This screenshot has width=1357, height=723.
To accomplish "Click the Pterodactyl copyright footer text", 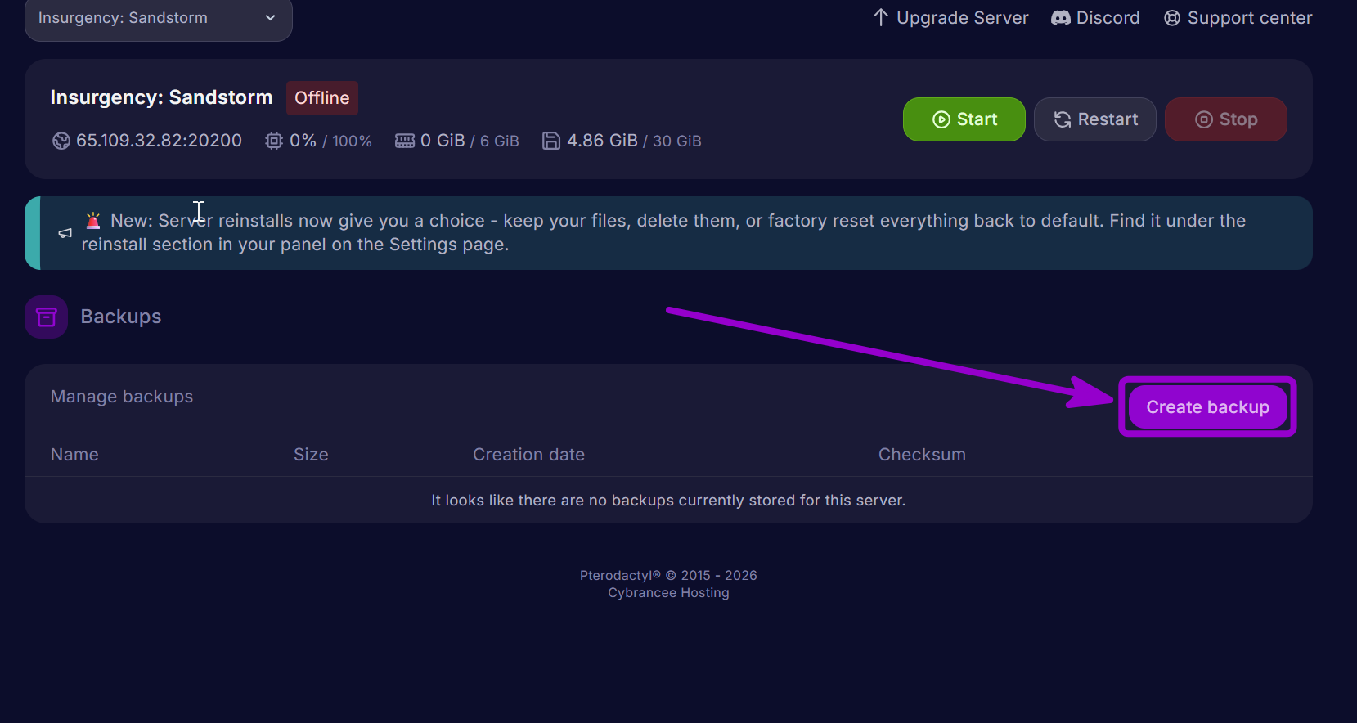I will tap(668, 575).
